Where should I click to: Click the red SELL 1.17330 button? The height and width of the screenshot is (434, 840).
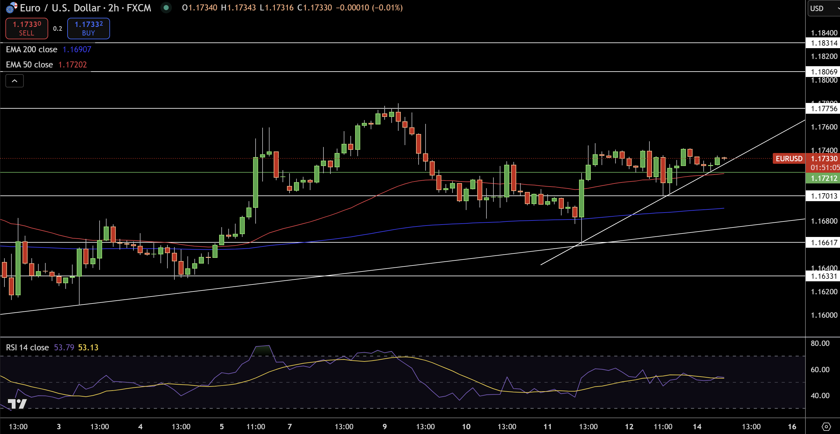(x=27, y=28)
